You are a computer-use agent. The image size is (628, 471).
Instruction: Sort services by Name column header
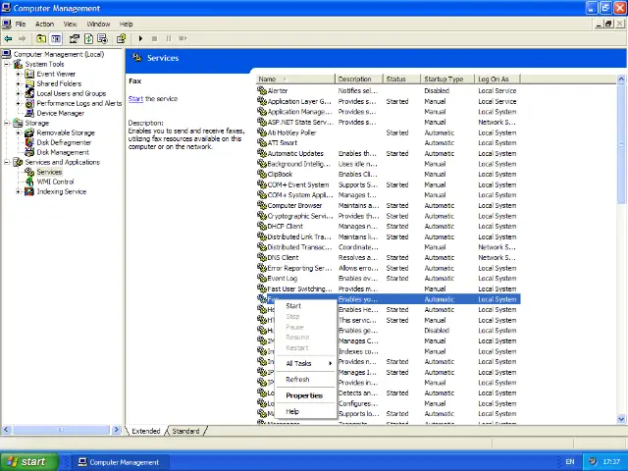point(295,78)
